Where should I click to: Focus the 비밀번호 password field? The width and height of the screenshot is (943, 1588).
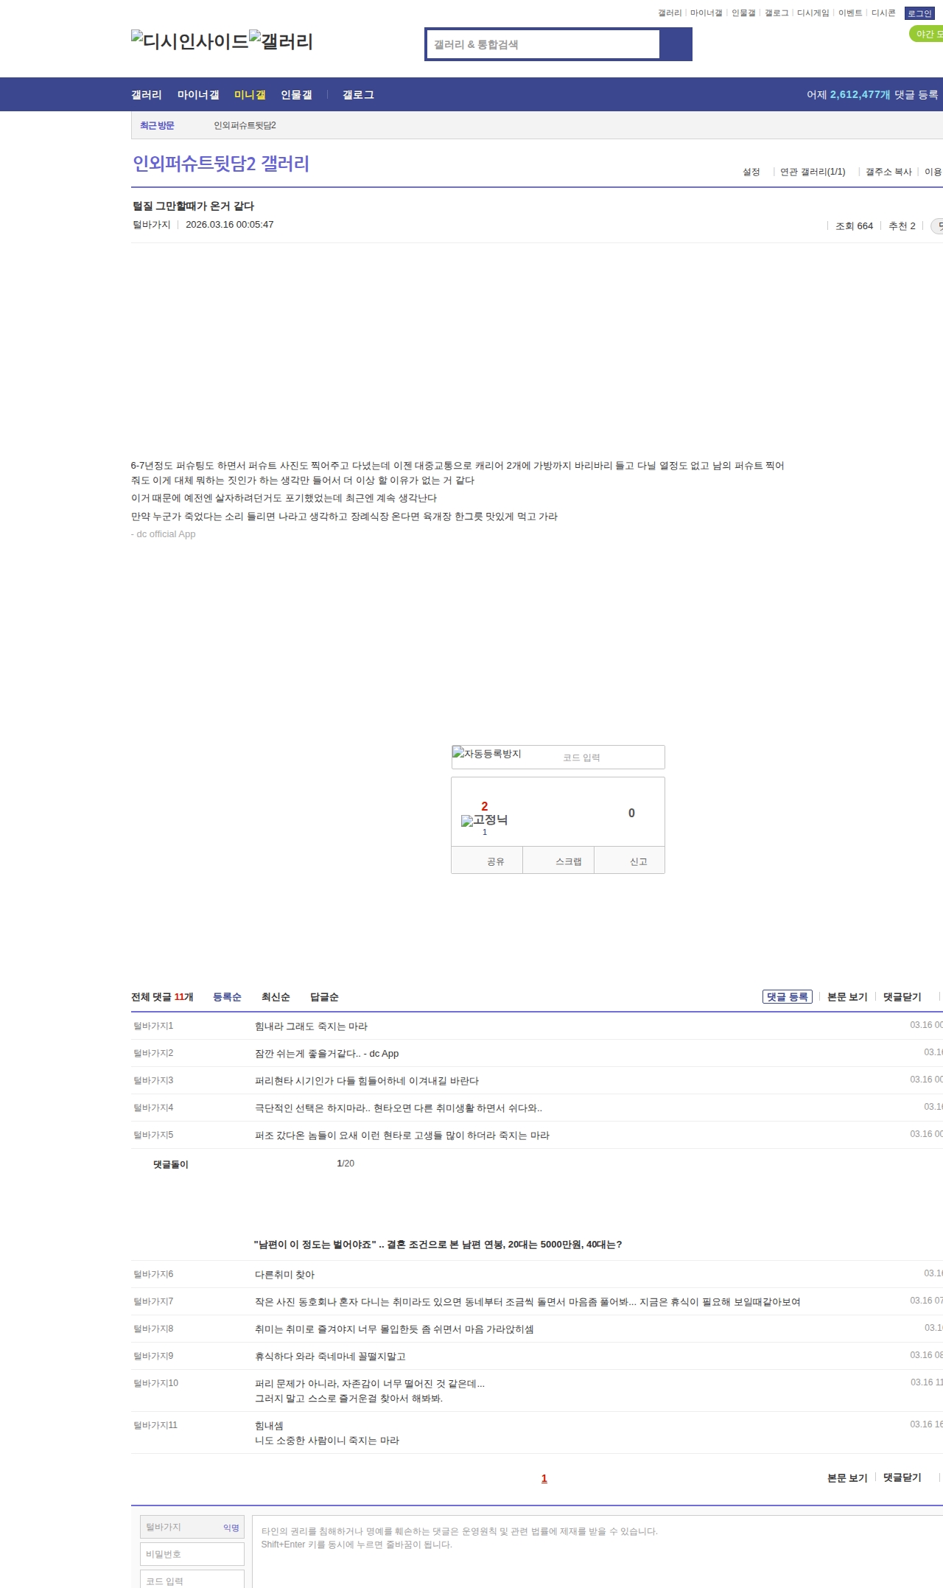pos(192,1554)
